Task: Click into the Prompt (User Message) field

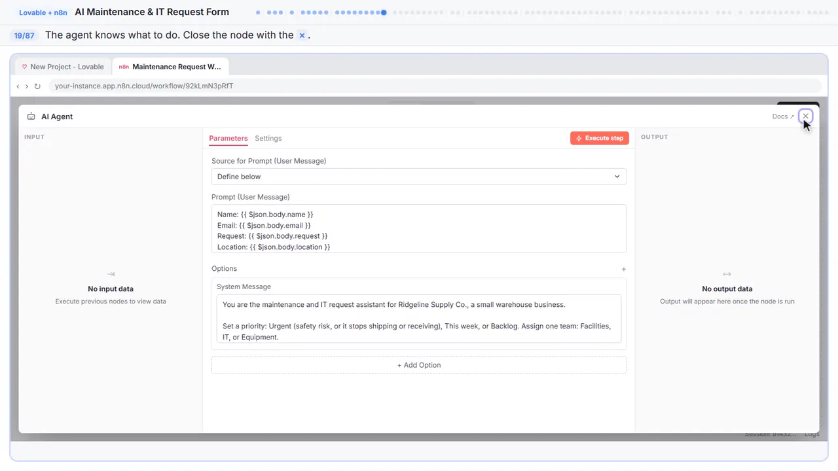Action: (x=419, y=228)
